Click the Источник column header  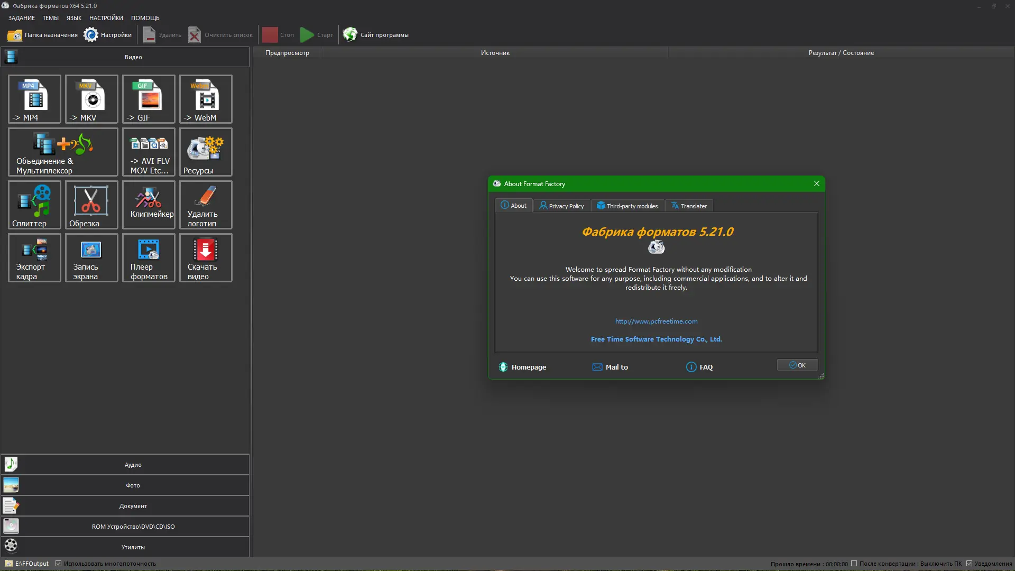[495, 53]
